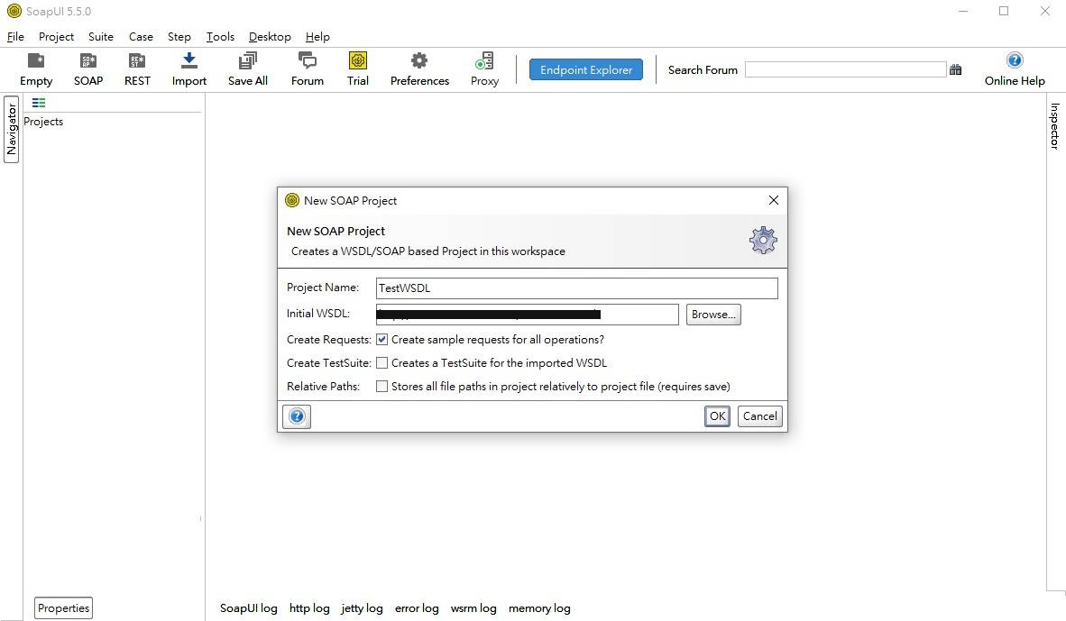Open the Help menu
The height and width of the screenshot is (621, 1066).
tap(317, 37)
